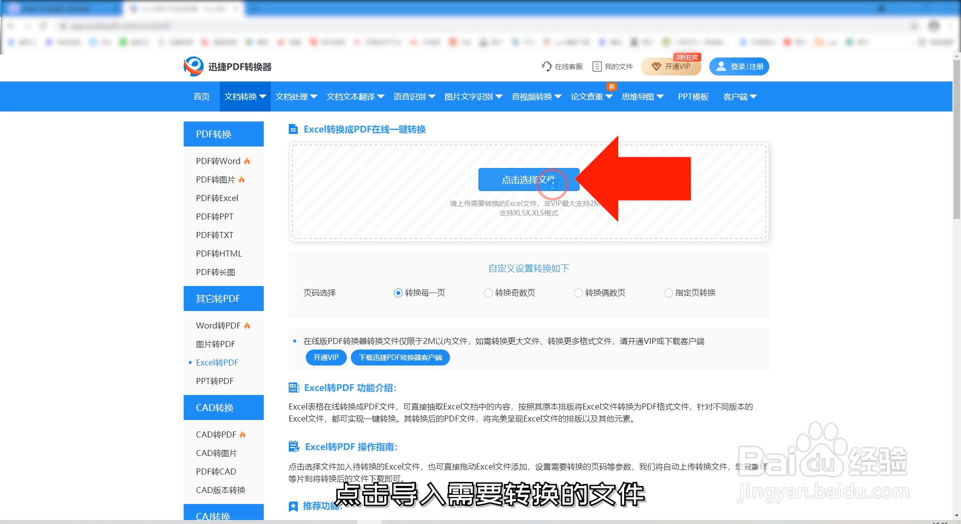Screen dimensions: 961x524
Task: Click the flame icon beside Word转PDF
Action: point(247,325)
